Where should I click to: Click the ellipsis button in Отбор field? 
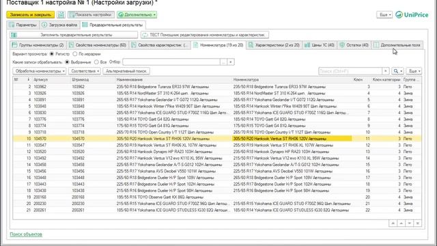223,62
